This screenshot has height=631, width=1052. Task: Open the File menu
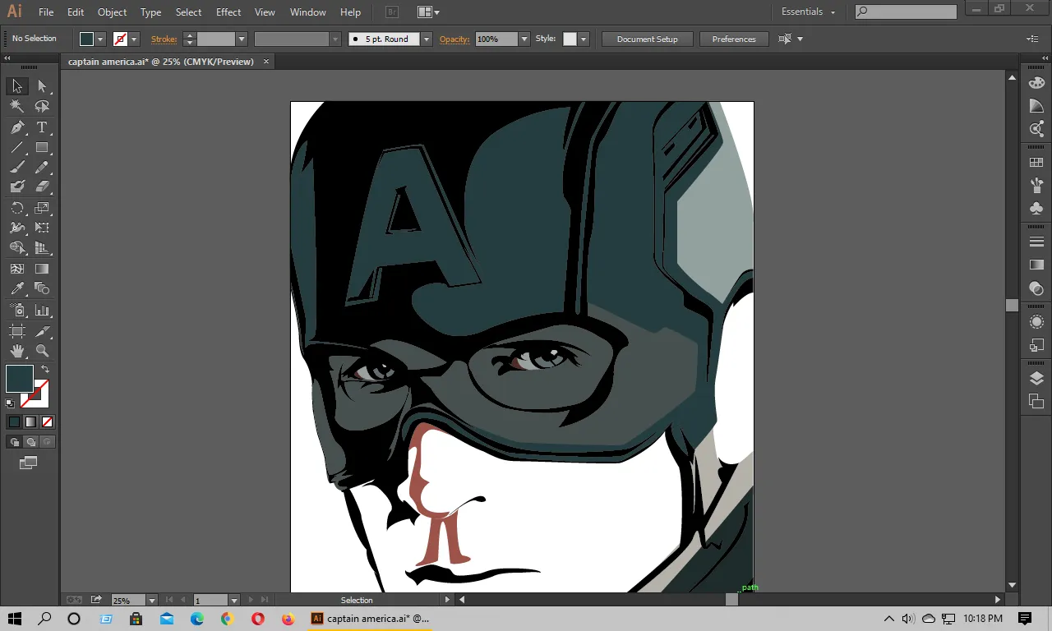pyautogui.click(x=46, y=12)
